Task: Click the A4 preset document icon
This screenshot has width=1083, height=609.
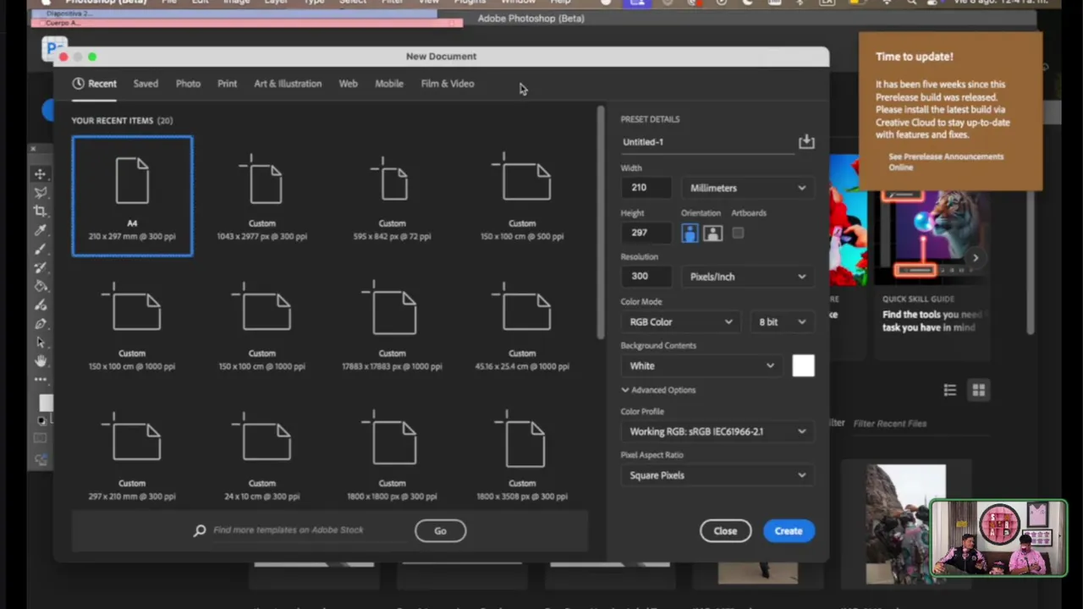Action: coord(132,181)
